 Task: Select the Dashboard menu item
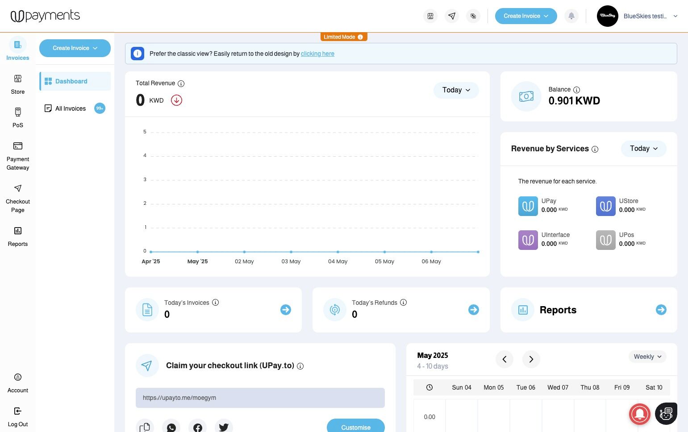click(75, 81)
